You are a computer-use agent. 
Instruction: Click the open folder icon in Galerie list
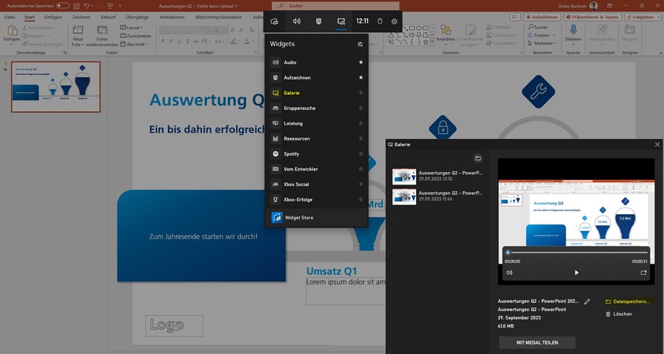pyautogui.click(x=478, y=159)
